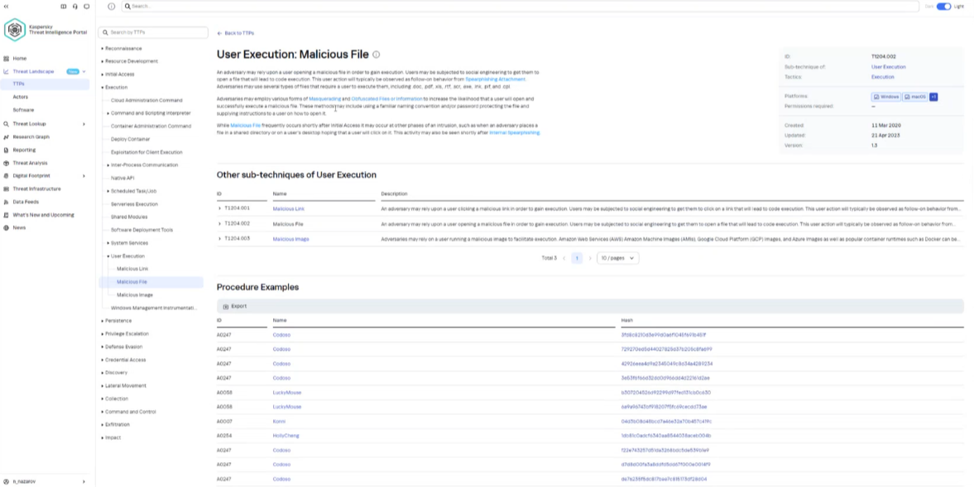
Task: Collapse the sidebar with double-chevron icon
Action: click(x=7, y=7)
